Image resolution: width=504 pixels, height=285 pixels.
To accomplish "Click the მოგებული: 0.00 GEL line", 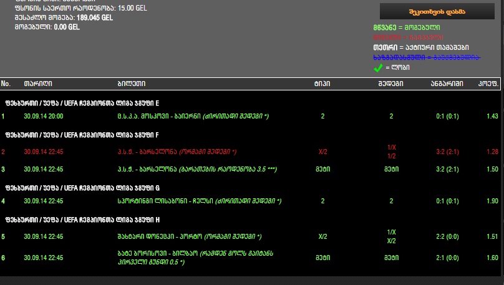I will 47,27.
